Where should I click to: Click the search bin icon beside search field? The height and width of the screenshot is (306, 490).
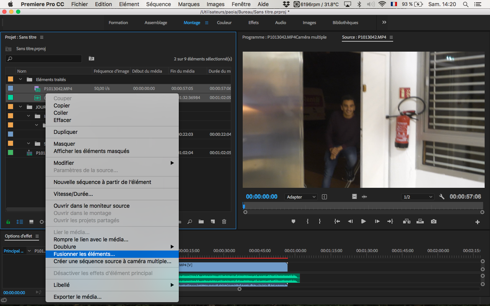[91, 59]
